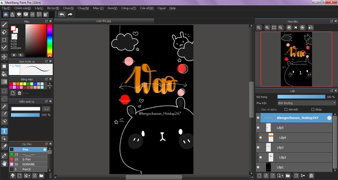This screenshot has height=180, width=338.
Task: Zoom out on the navigator
Action: 281,28
